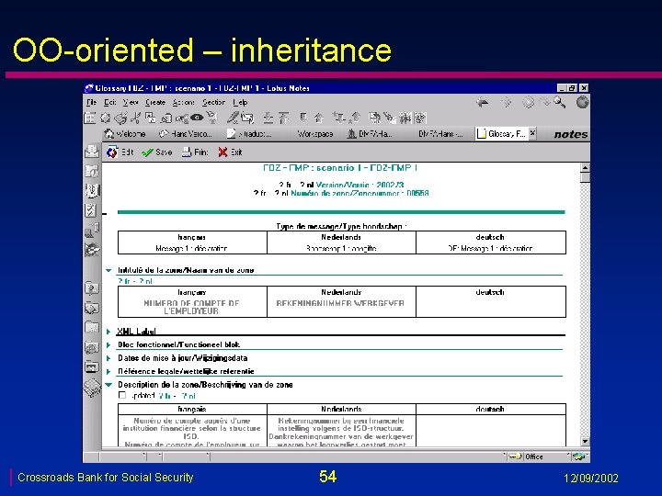Expand the 'Bloc fonctionnel/Functioneel blok' section
Image resolution: width=662 pixels, height=496 pixels.
click(x=108, y=345)
